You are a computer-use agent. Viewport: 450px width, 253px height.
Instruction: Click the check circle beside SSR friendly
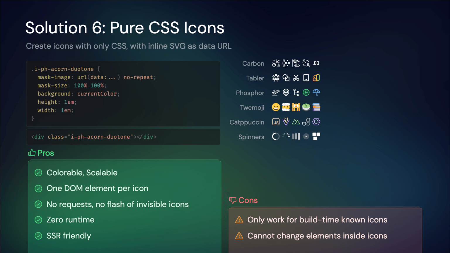click(38, 236)
